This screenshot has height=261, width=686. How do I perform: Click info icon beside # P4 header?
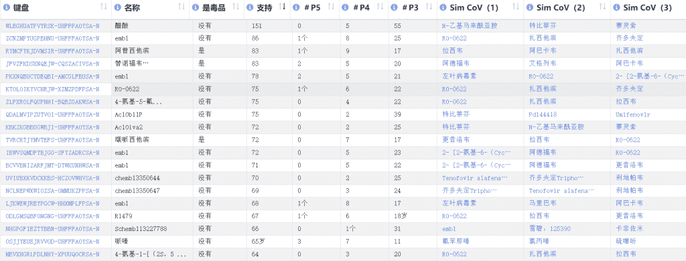pyautogui.click(x=345, y=7)
